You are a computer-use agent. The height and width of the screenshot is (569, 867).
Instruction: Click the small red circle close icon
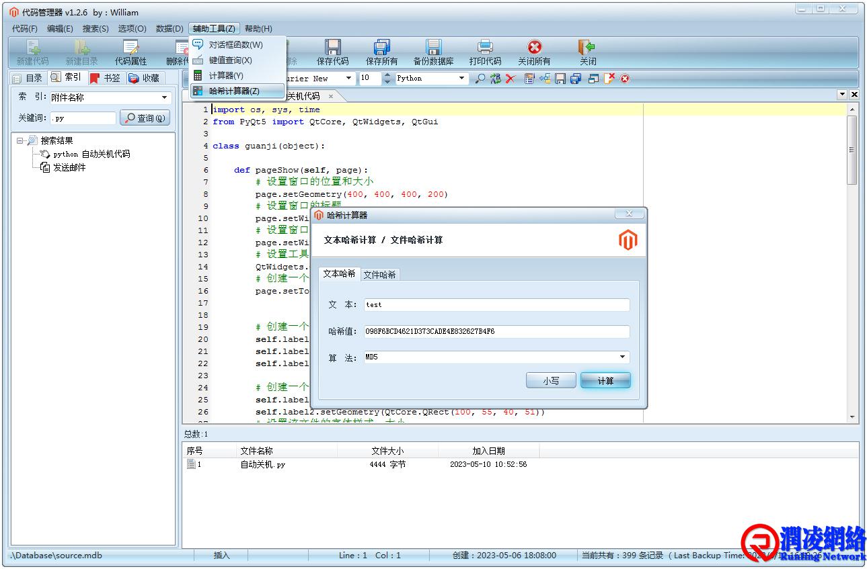click(x=625, y=79)
